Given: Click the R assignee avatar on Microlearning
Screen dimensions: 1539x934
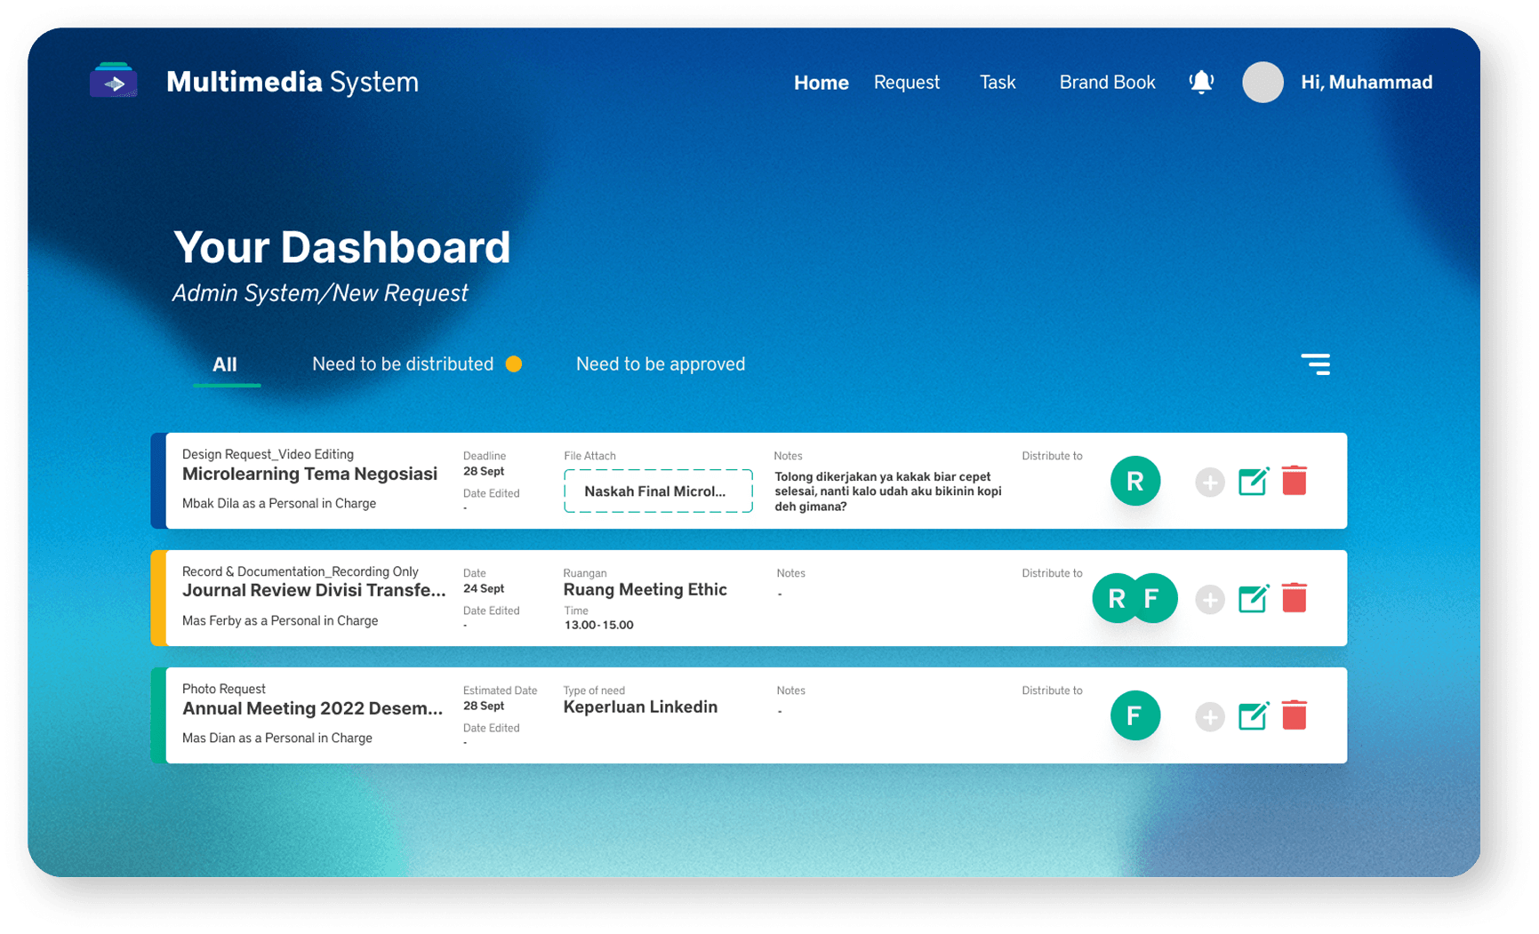Looking at the screenshot, I should tap(1135, 481).
